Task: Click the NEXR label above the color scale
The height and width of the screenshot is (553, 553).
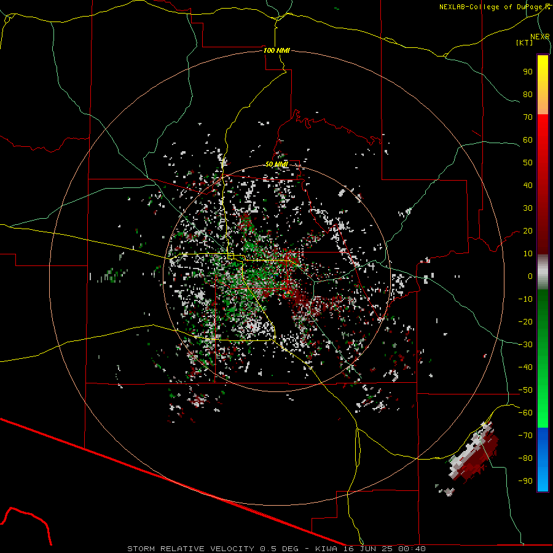Action: (539, 37)
